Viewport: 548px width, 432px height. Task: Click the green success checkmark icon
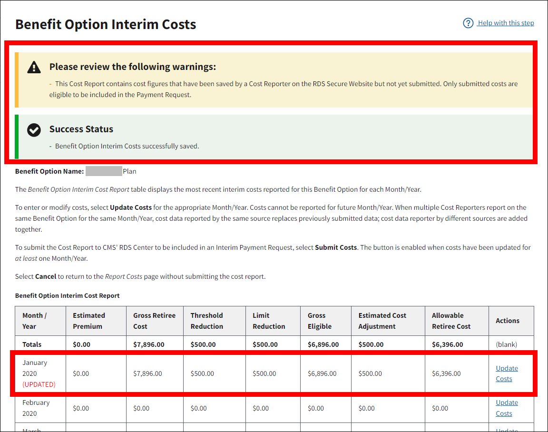coord(34,130)
